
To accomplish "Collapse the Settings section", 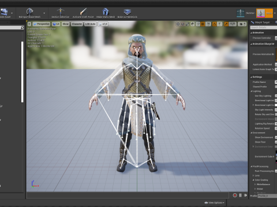I will click(251, 77).
